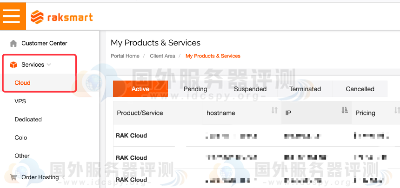Screen dimensions: 400x188
Task: Click the raksmart logo
Action: click(x=61, y=17)
